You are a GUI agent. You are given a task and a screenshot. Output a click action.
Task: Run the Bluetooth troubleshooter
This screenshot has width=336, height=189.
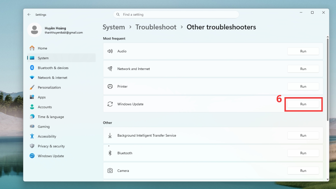click(x=303, y=153)
